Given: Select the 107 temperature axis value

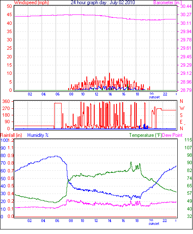Looking at the screenshot, I should (x=188, y=148).
